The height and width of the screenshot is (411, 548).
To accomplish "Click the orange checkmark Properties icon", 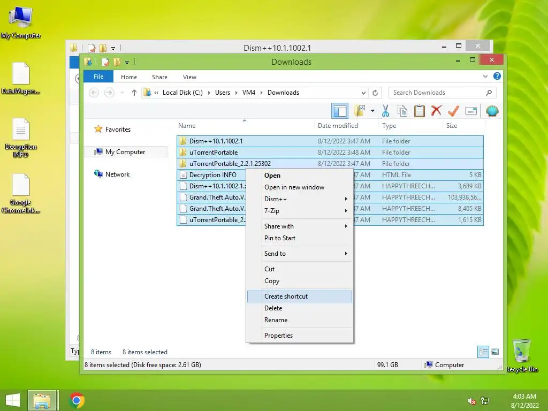I will click(453, 111).
